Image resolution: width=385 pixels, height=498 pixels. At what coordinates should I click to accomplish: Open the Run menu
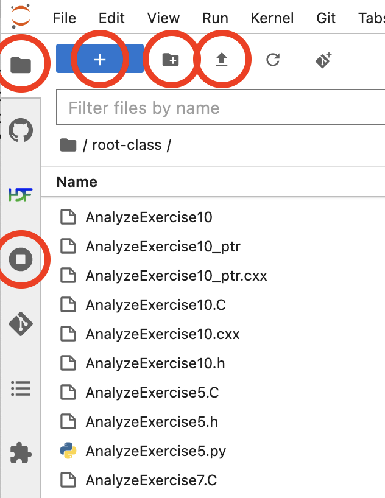pyautogui.click(x=215, y=18)
